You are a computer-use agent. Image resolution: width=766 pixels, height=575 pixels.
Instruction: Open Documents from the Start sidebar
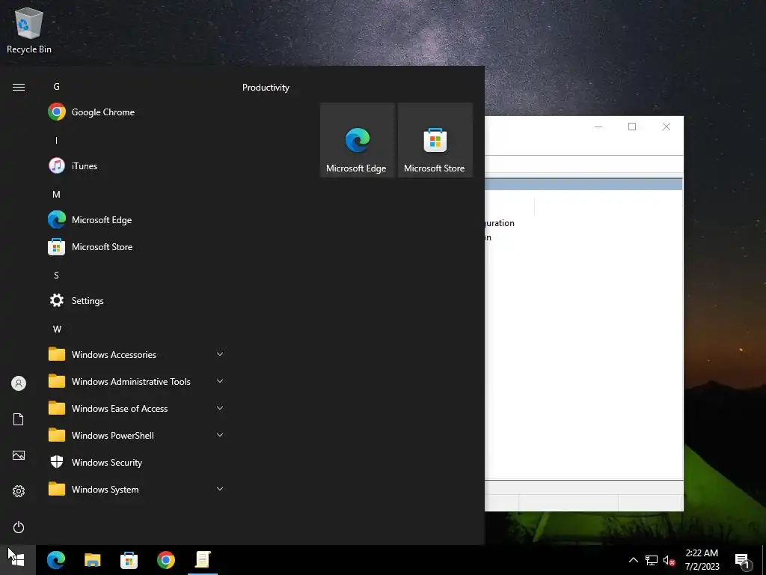pos(19,419)
